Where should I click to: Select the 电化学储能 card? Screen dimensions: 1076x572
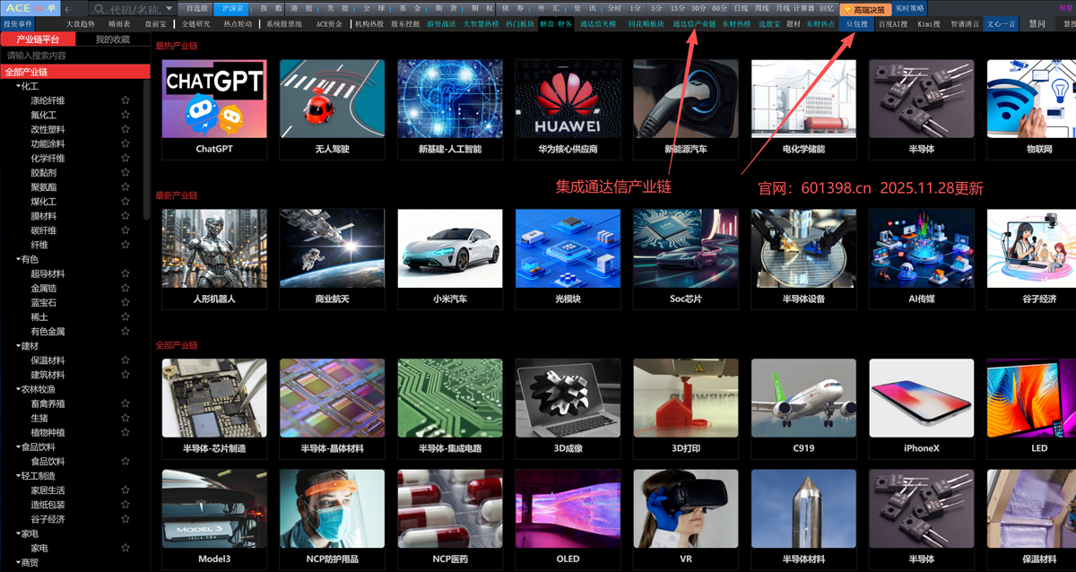pyautogui.click(x=803, y=110)
